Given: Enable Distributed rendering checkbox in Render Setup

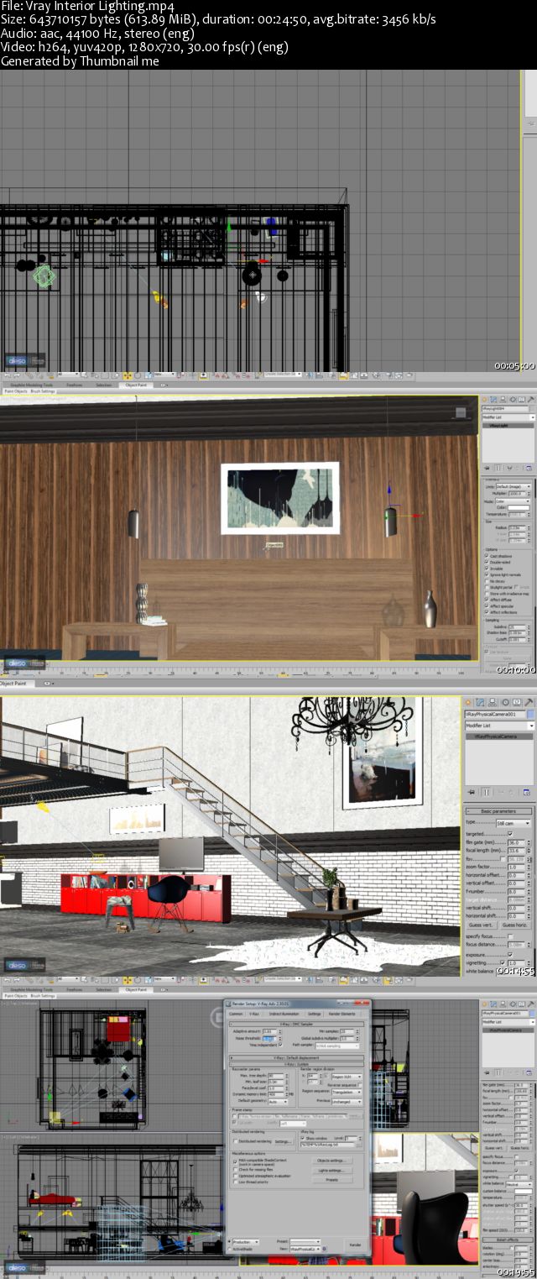Looking at the screenshot, I should point(236,1141).
